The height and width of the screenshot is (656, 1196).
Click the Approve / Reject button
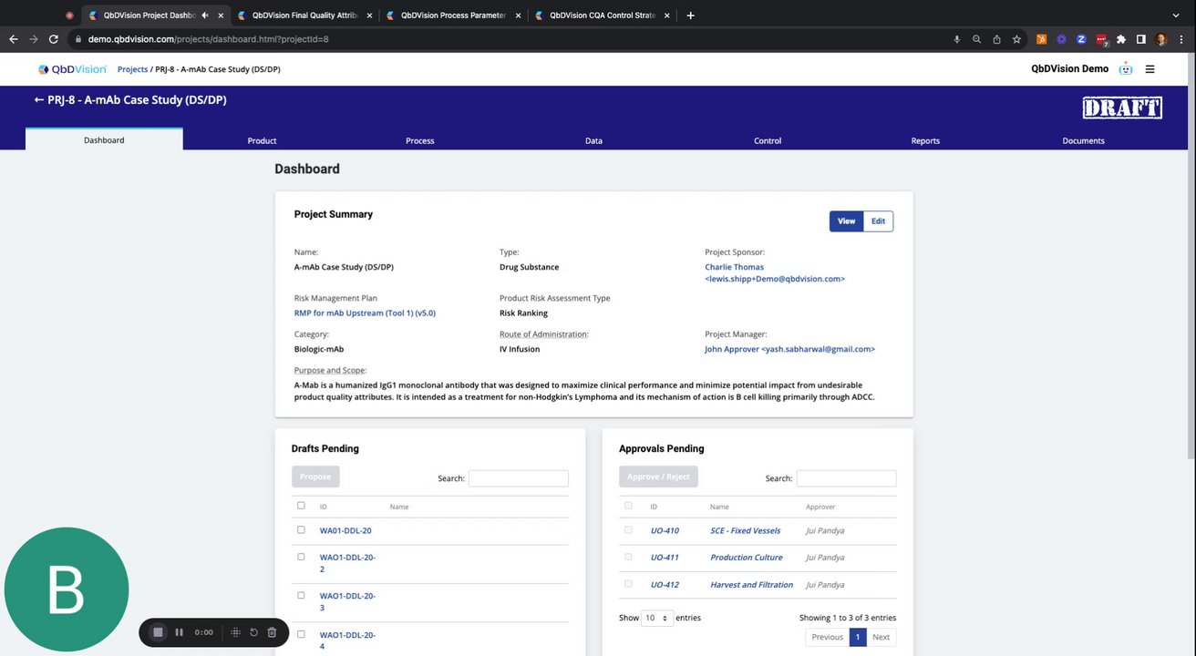[x=658, y=477]
